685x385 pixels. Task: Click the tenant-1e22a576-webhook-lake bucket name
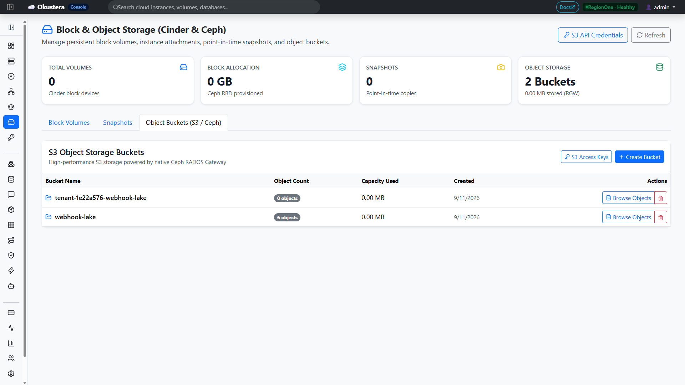tap(101, 198)
